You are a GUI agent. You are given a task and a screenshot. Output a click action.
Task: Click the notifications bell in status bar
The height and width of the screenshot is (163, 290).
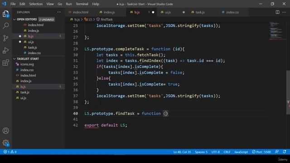pos(285,152)
